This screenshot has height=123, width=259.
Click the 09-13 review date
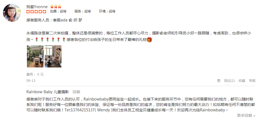coord(31,81)
